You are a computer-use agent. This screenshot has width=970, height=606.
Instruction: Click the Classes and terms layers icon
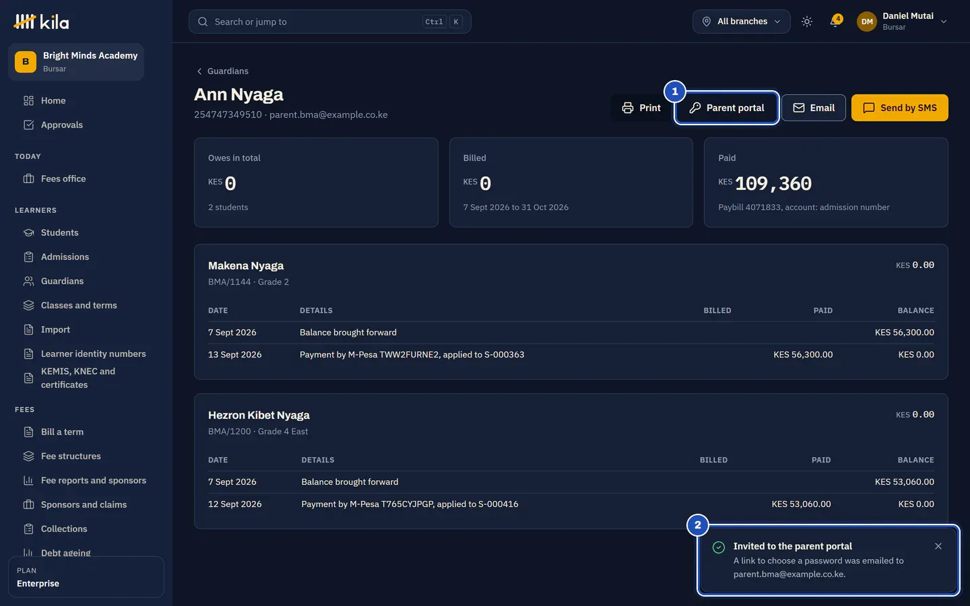pyautogui.click(x=28, y=305)
